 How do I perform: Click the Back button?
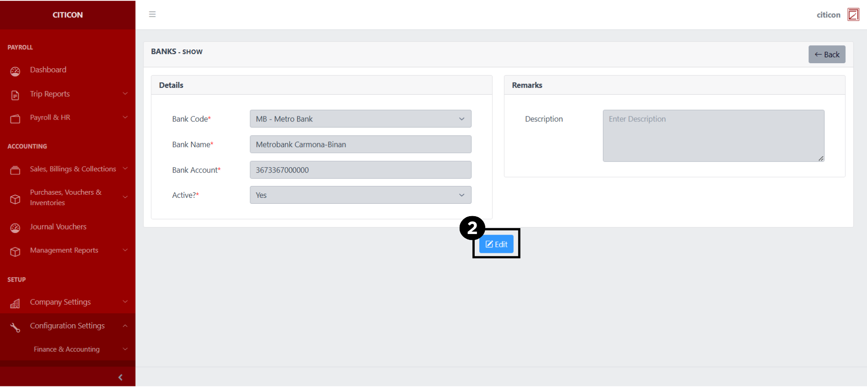[x=827, y=55]
